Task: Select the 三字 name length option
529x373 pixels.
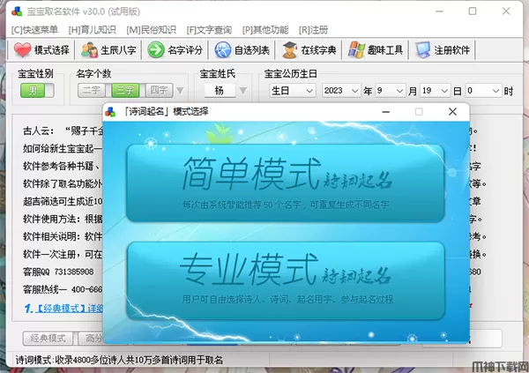Action: [x=125, y=91]
